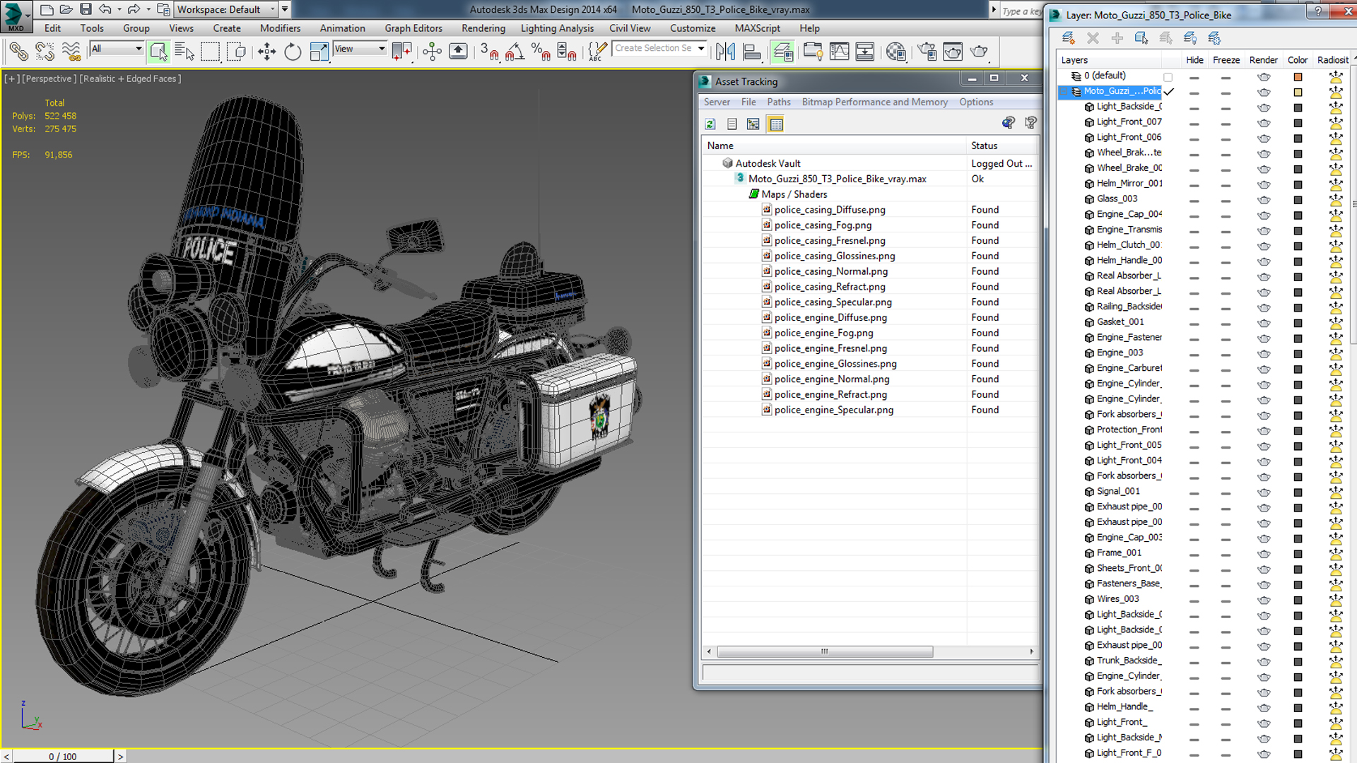Open the Modifiers menu
The image size is (1357, 763).
pos(280,28)
